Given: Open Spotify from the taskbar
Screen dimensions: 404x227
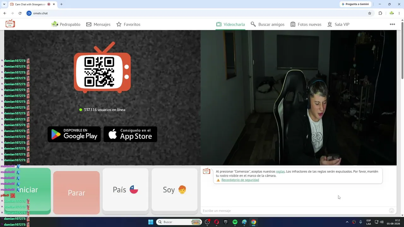Looking at the screenshot, I should coord(235,222).
